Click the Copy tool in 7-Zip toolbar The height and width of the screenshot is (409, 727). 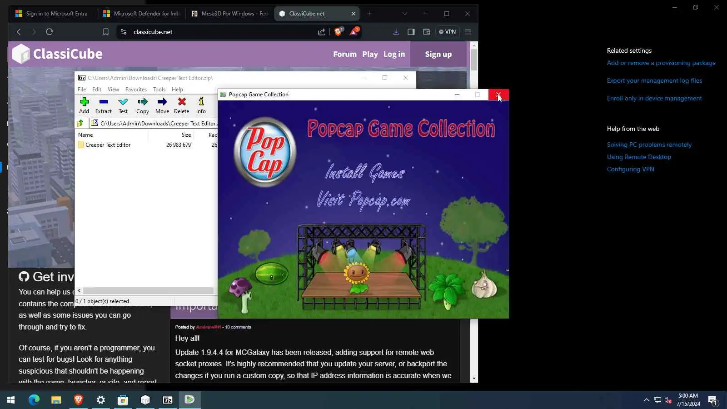[143, 105]
